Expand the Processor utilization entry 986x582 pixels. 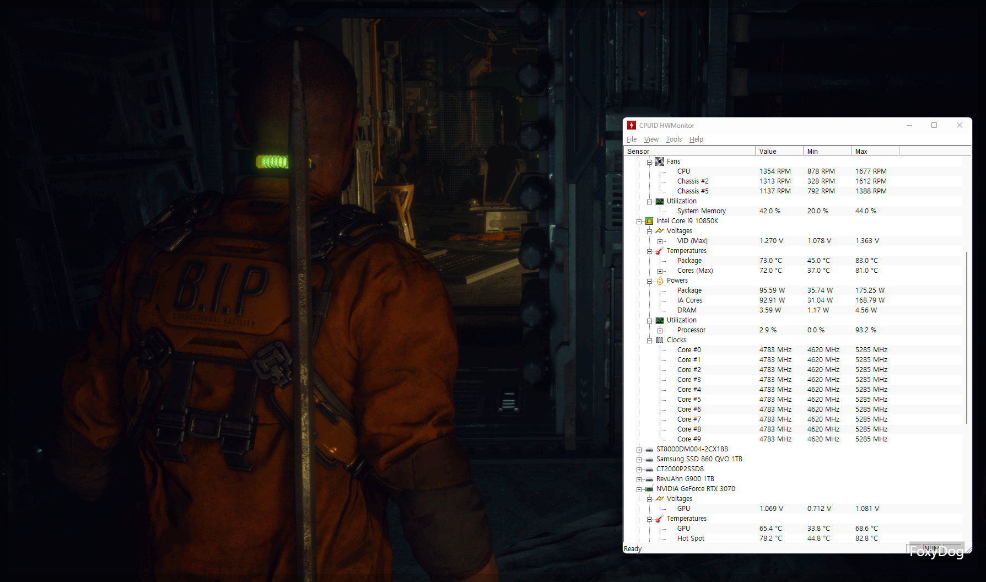(x=660, y=331)
